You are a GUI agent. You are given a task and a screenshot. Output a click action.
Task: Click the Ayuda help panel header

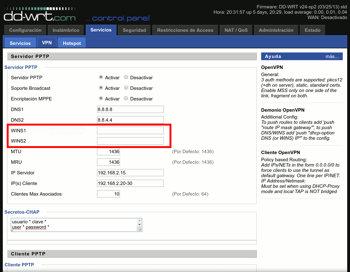[302, 56]
